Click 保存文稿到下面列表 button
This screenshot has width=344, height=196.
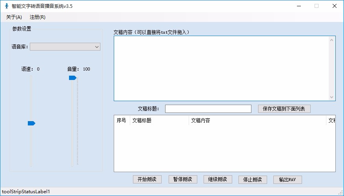(x=284, y=109)
